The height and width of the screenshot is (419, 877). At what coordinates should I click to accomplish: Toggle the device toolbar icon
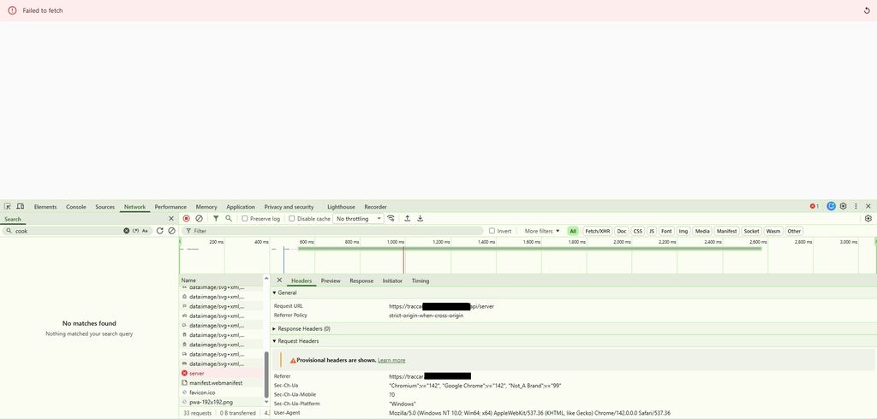[21, 207]
